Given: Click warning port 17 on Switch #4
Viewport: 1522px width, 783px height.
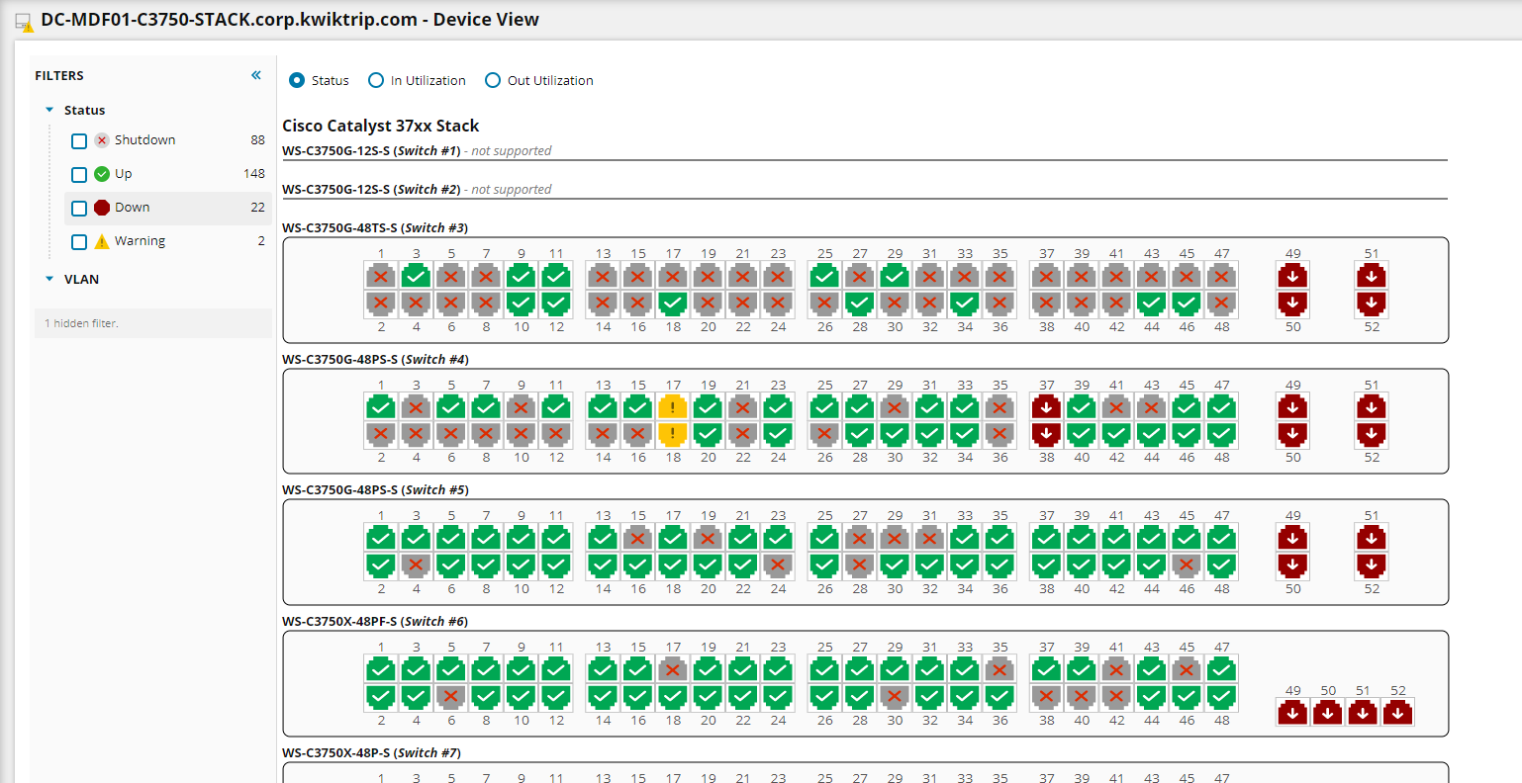Looking at the screenshot, I should (673, 407).
